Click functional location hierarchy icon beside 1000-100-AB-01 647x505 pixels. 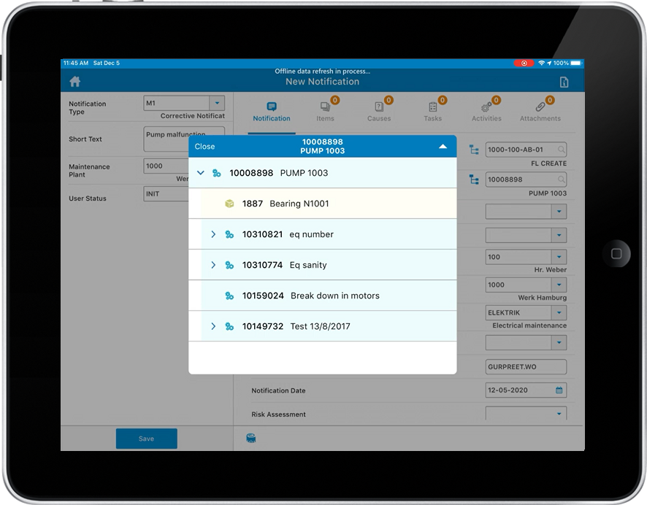pyautogui.click(x=474, y=150)
